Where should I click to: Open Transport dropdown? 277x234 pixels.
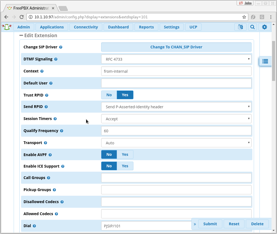pos(176,143)
